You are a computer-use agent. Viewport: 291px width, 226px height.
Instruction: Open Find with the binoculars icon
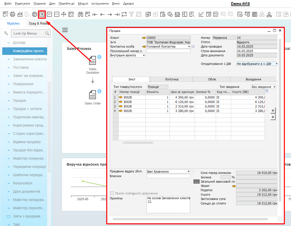[x=80, y=14]
